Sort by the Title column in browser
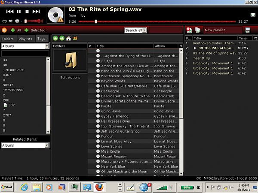This screenshot has height=193, width=258. pos(124,46)
